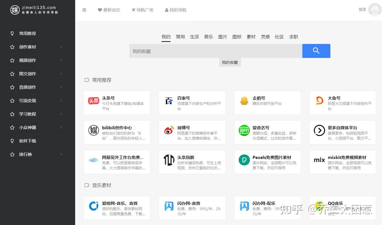Viewport: 382px width, 225px height.
Task: Open the 百家号 logo icon
Action: tap(169, 101)
